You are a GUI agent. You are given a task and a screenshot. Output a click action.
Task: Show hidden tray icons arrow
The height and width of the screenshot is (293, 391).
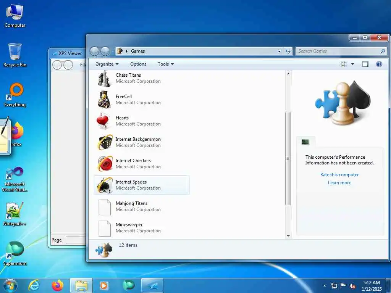pos(325,286)
